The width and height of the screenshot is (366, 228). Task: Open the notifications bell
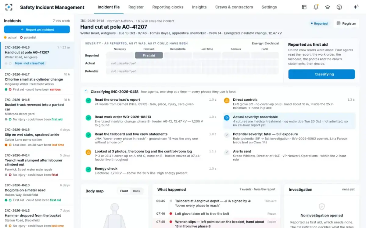point(316,7)
